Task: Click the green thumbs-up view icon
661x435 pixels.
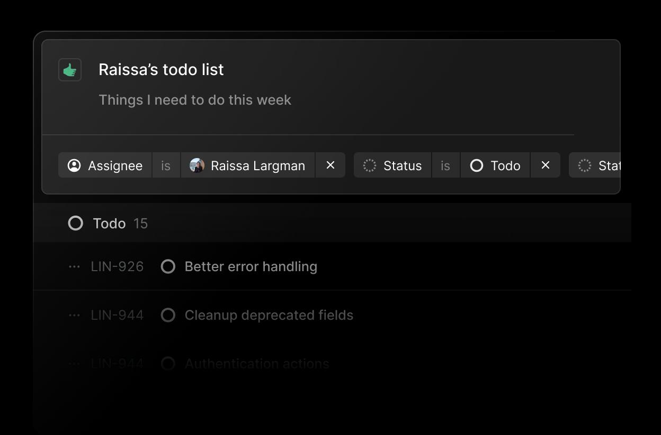Action: click(69, 69)
